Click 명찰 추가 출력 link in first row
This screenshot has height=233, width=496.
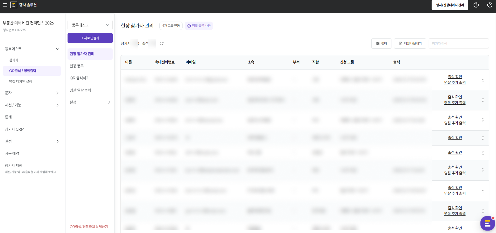point(455,83)
